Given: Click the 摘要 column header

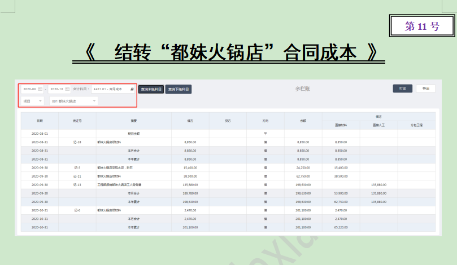Looking at the screenshot, I should 134,121.
